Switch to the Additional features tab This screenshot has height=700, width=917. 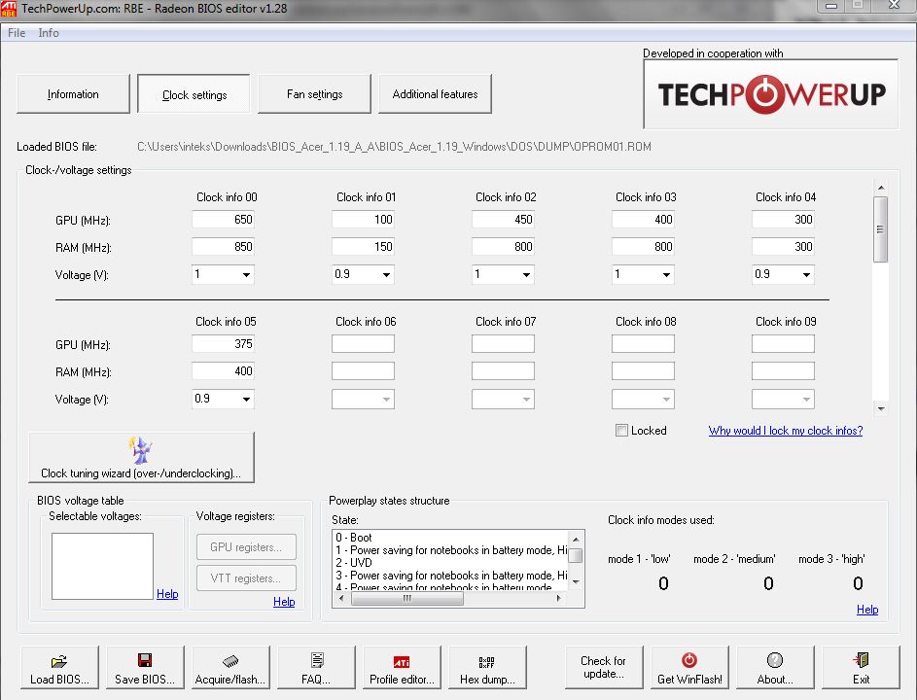point(435,94)
